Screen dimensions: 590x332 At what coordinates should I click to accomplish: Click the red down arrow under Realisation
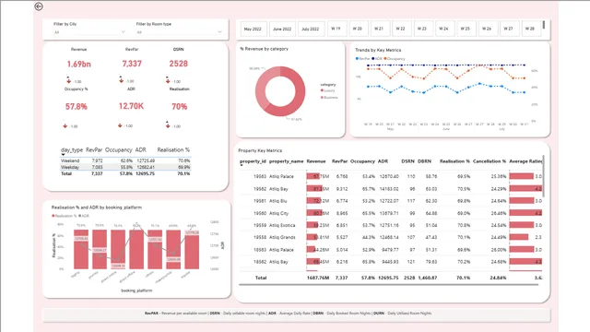(x=168, y=125)
